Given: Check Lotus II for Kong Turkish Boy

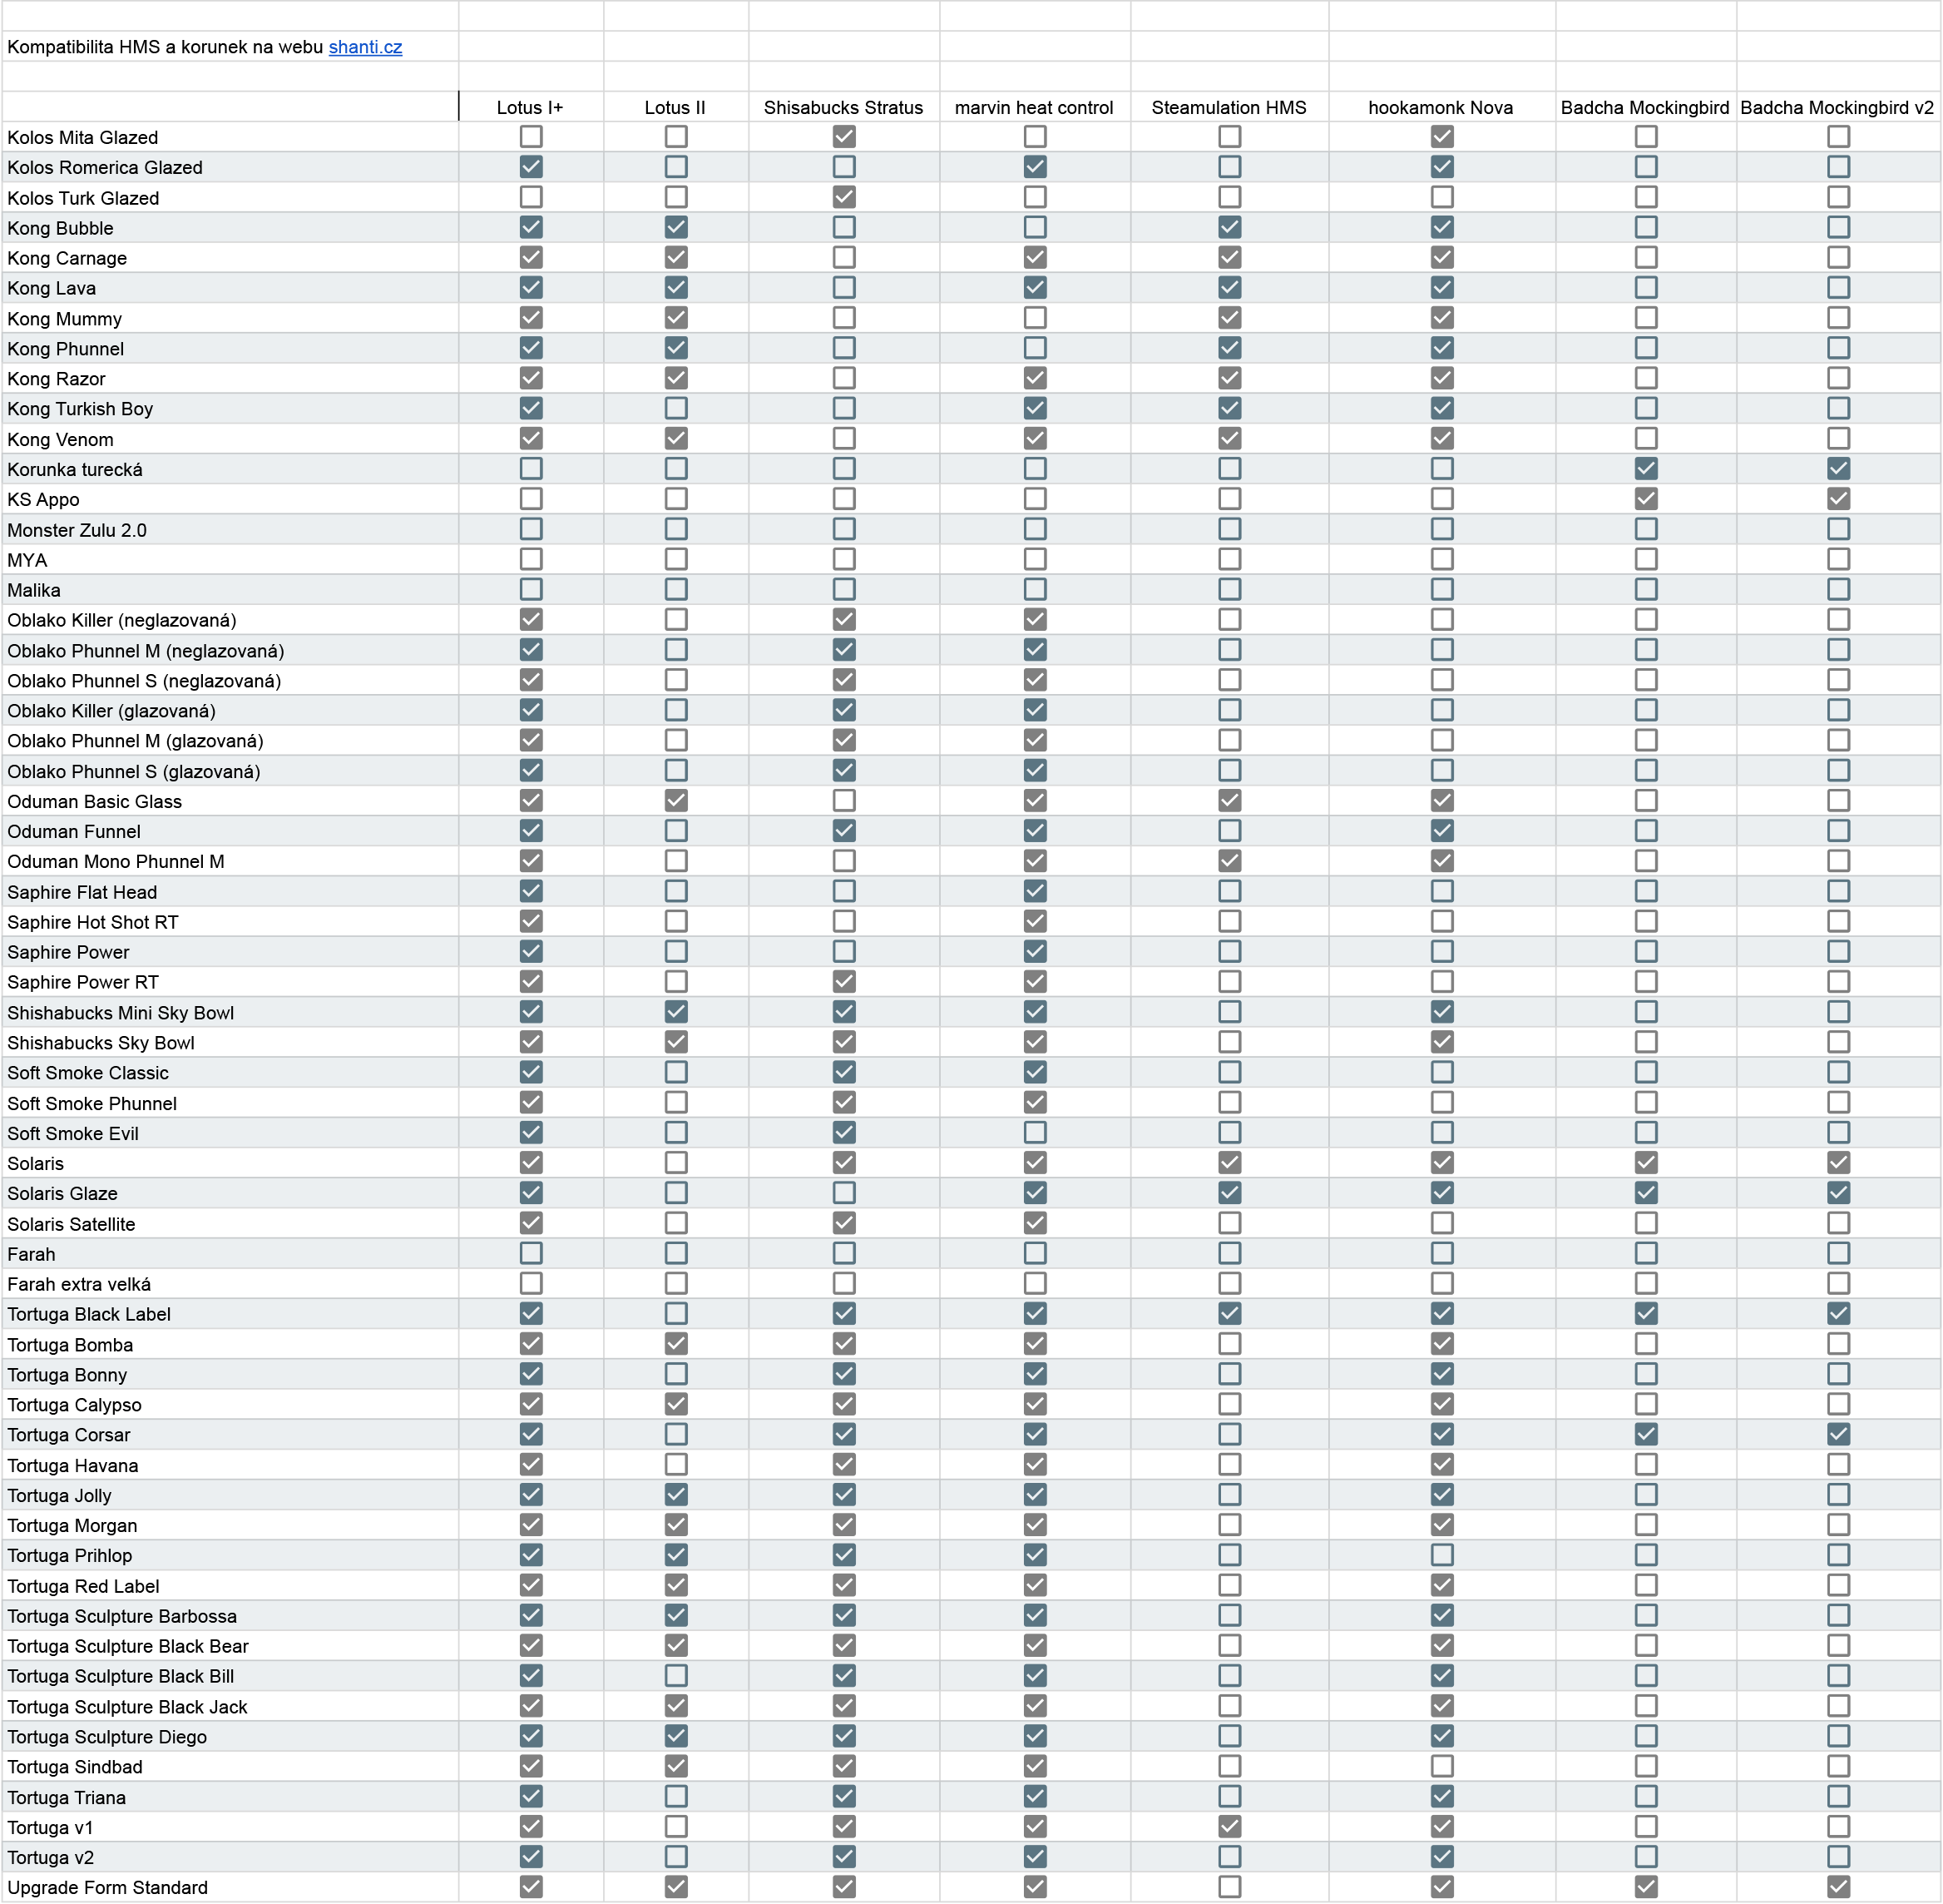Looking at the screenshot, I should (x=675, y=408).
